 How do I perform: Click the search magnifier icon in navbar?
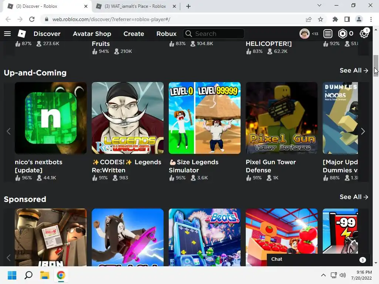pyautogui.click(x=188, y=34)
